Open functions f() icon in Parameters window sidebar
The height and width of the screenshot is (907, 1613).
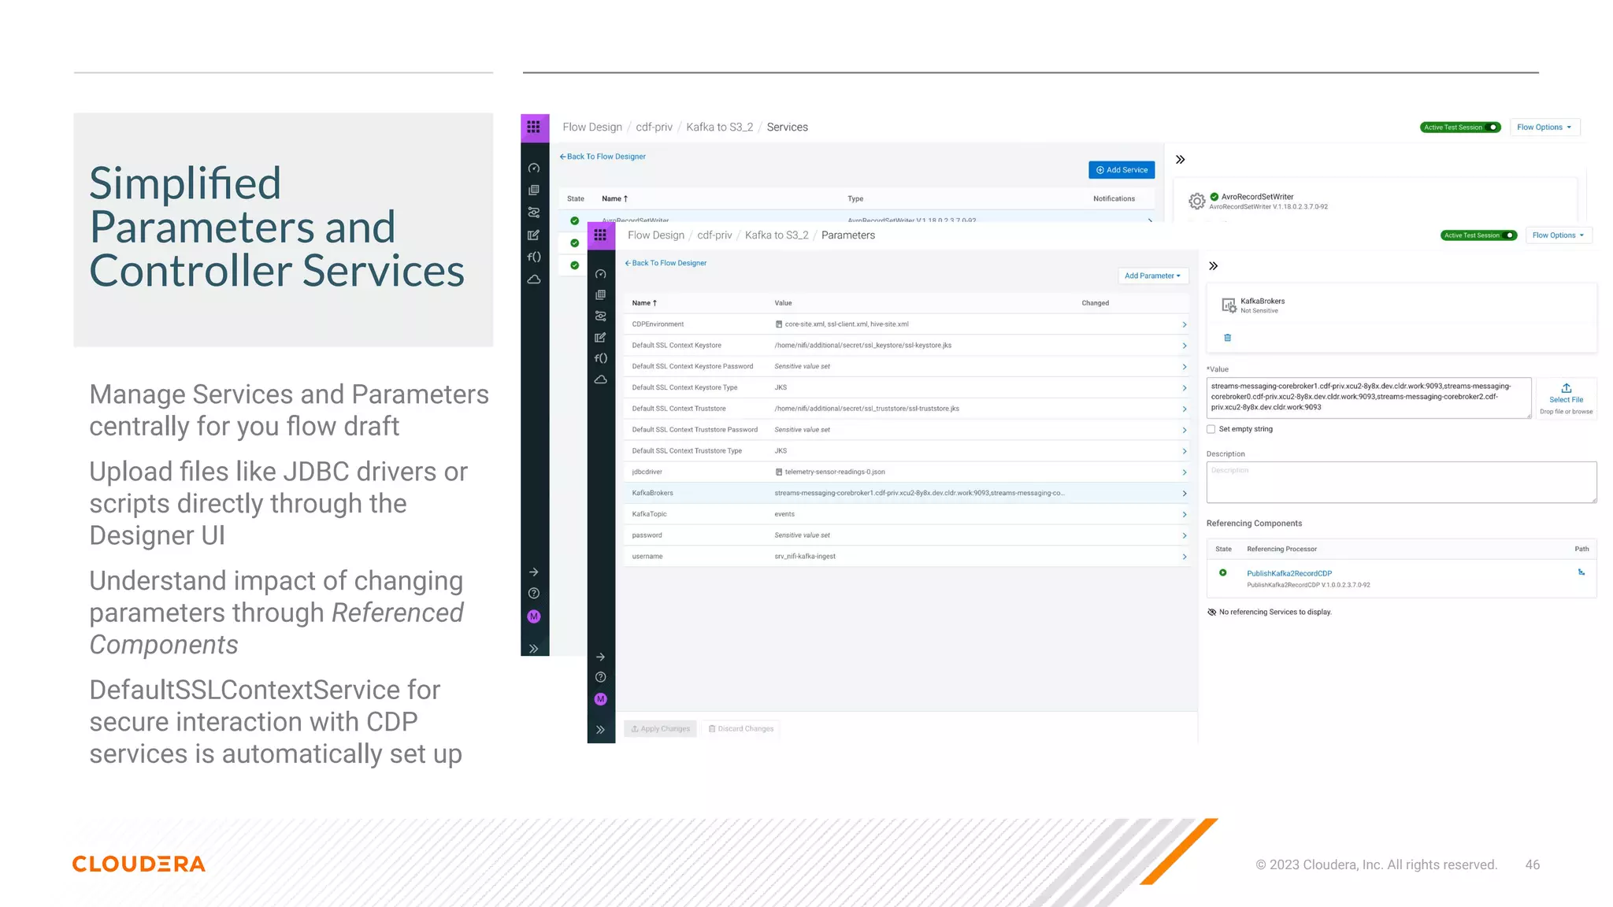(600, 358)
